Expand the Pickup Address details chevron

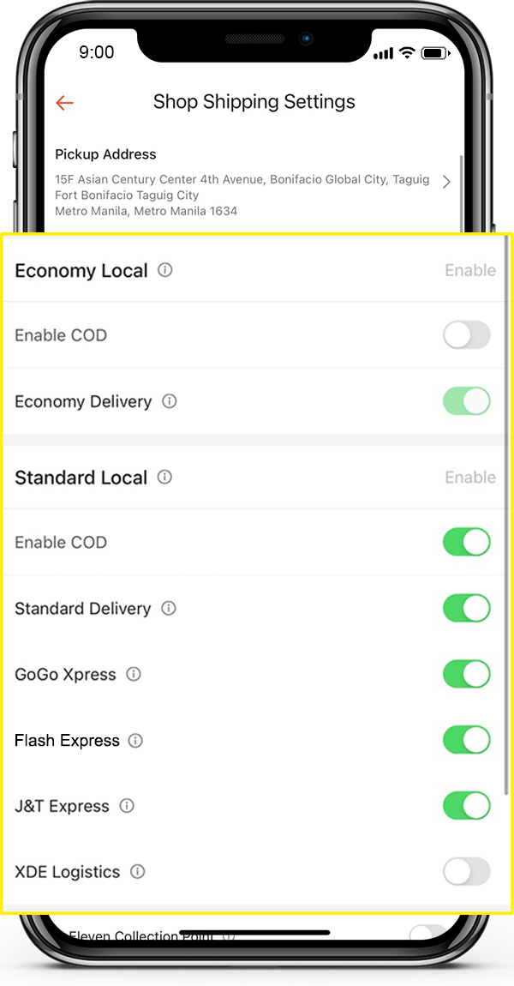[x=446, y=182]
